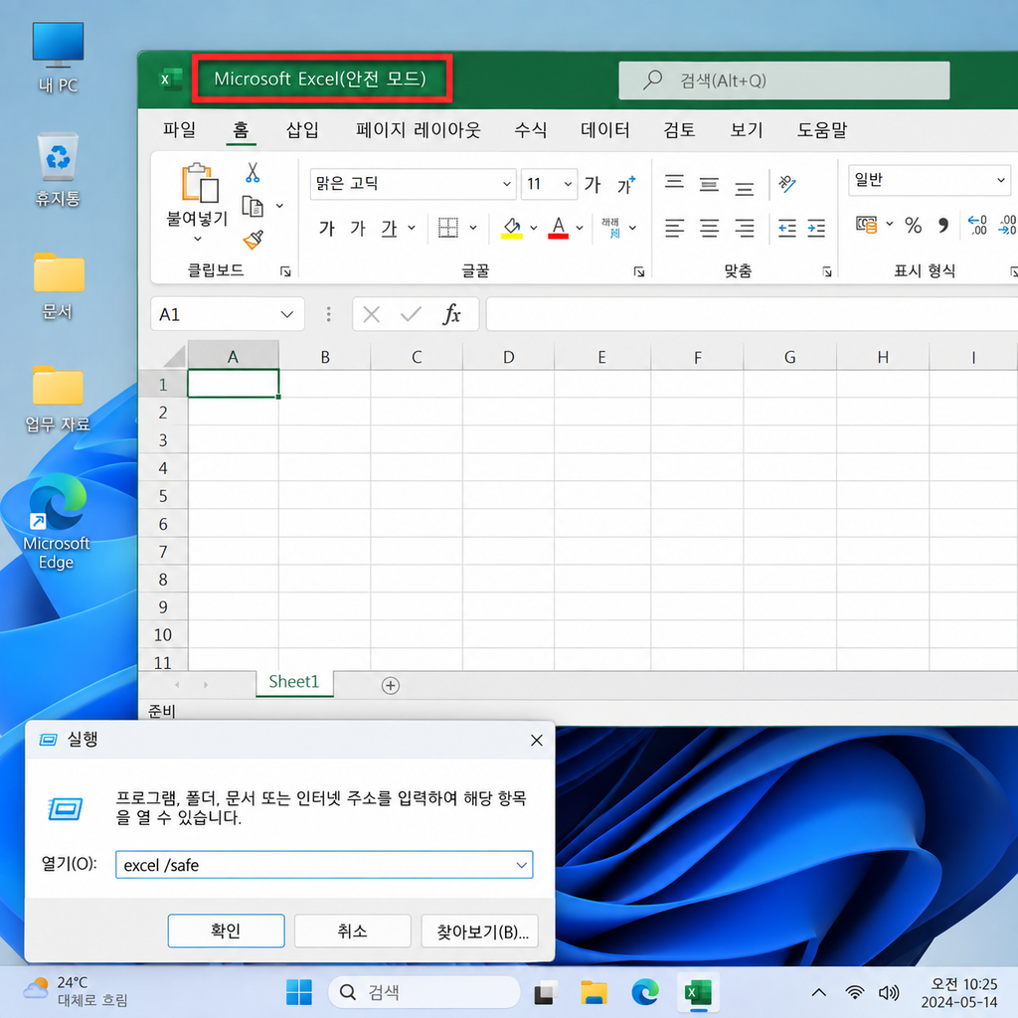1018x1018 pixels.
Task: Increase indent in alignment group
Action: 816,228
